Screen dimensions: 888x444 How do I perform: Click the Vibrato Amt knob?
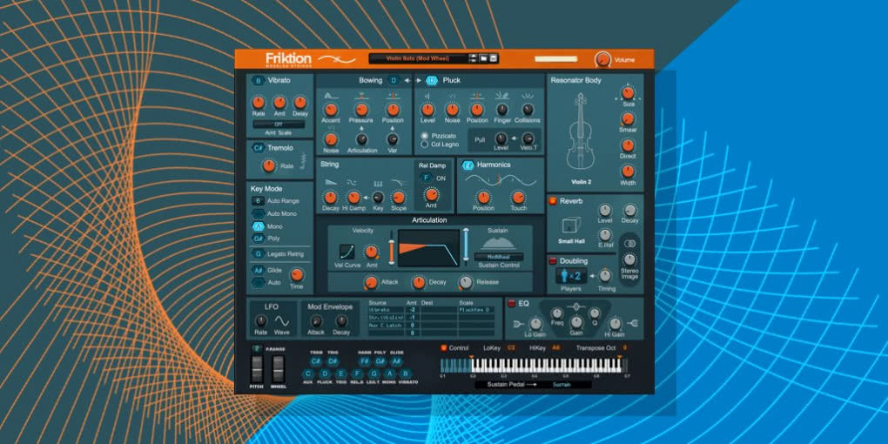click(x=279, y=103)
